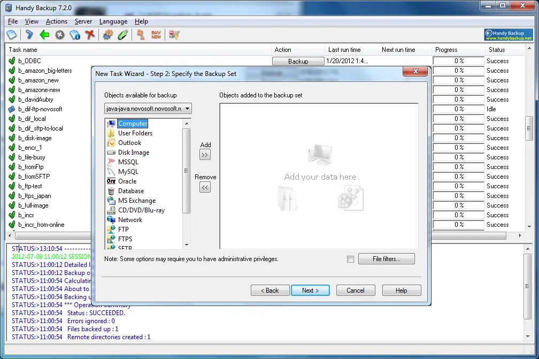
Task: Click the objects list scroll-up arrow
Action: tap(187, 124)
